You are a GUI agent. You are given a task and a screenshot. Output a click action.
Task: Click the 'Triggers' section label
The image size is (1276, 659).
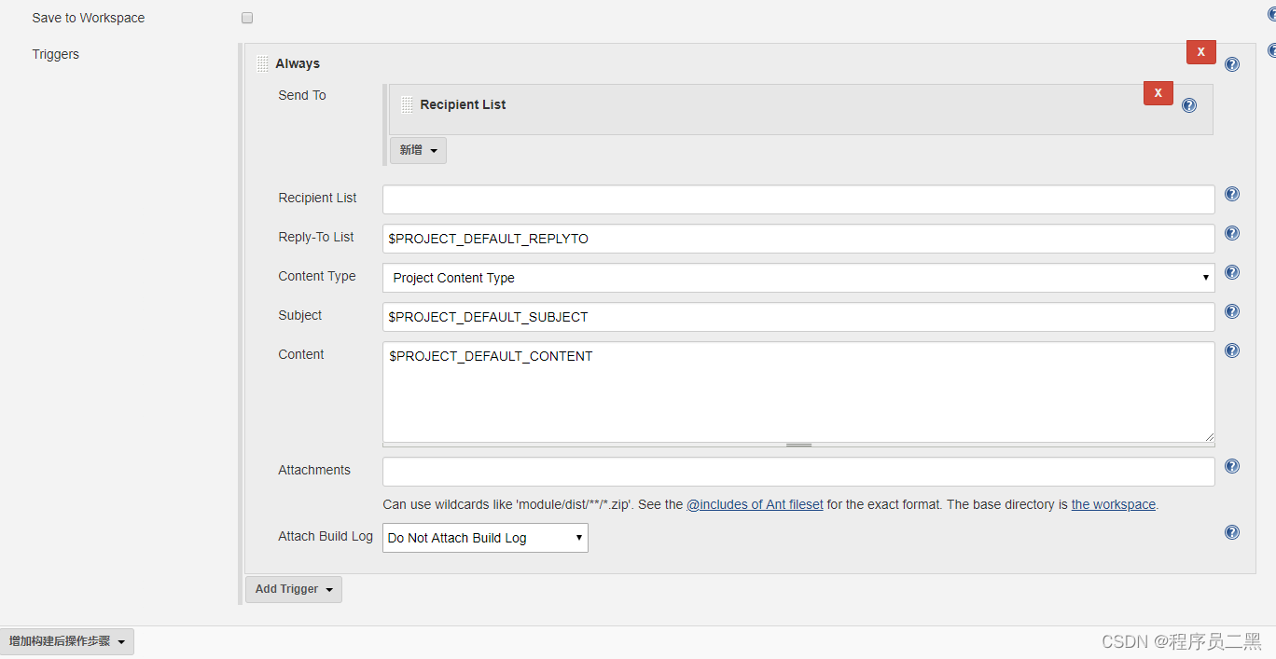[56, 54]
